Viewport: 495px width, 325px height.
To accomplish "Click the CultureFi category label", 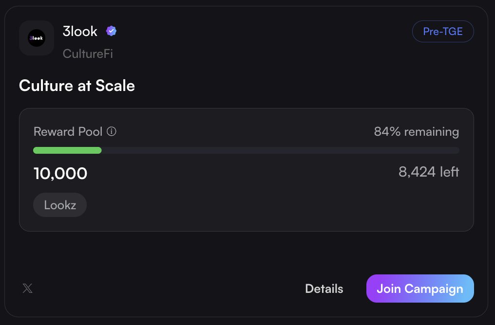I will click(88, 54).
